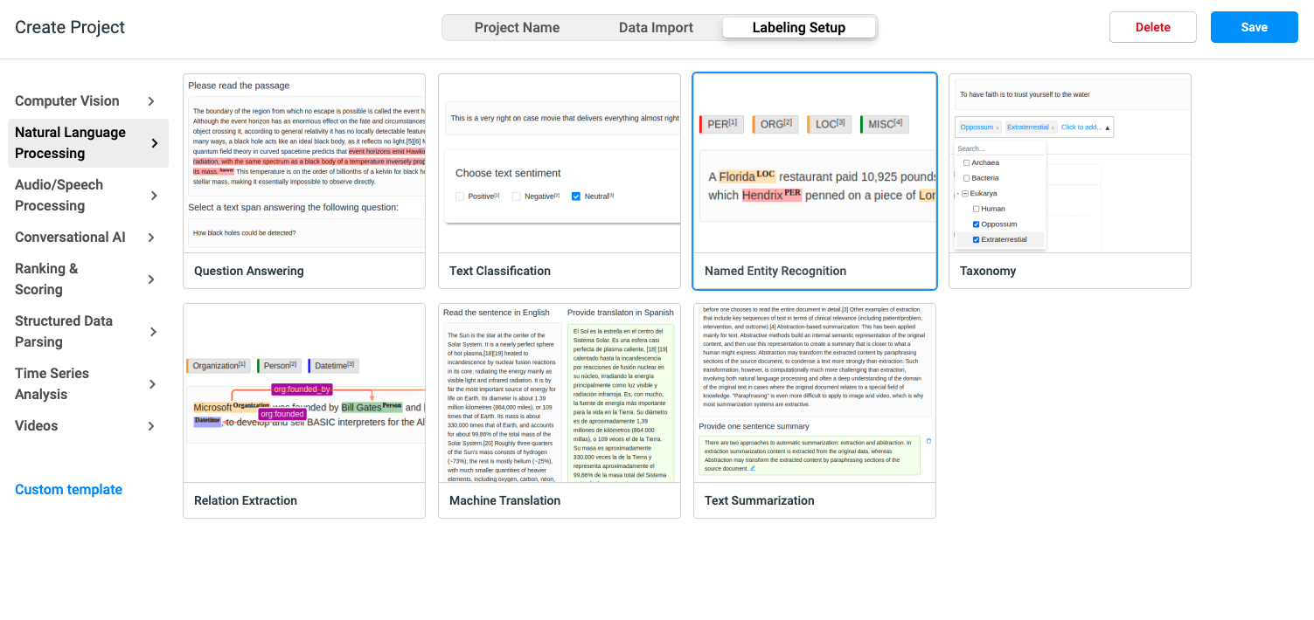Screen dimensions: 1314x620
Task: Open the taxonomy Click to add dropdown
Action: coord(1085,127)
